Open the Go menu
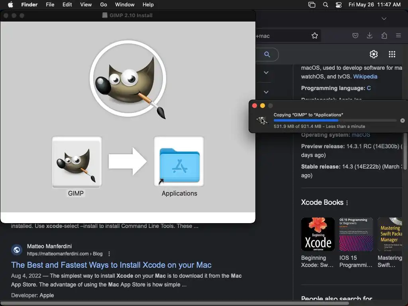The width and height of the screenshot is (408, 306). (x=104, y=4)
